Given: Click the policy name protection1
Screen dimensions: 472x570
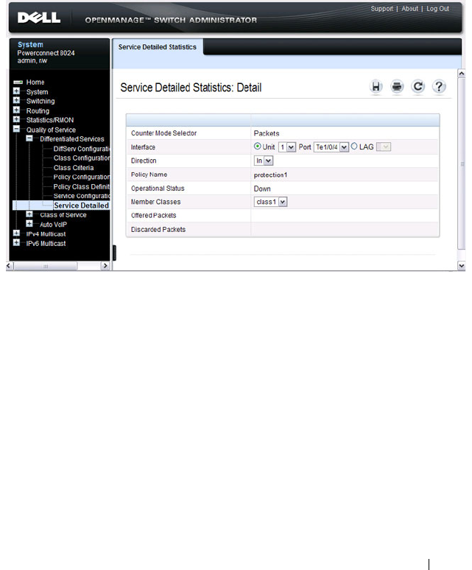Looking at the screenshot, I should click(270, 175).
